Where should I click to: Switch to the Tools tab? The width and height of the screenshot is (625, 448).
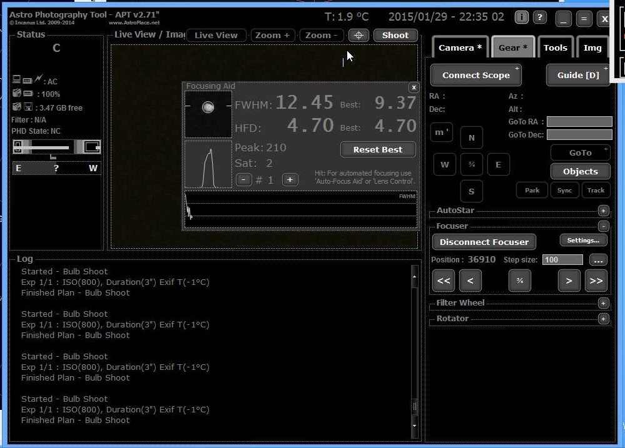(556, 47)
